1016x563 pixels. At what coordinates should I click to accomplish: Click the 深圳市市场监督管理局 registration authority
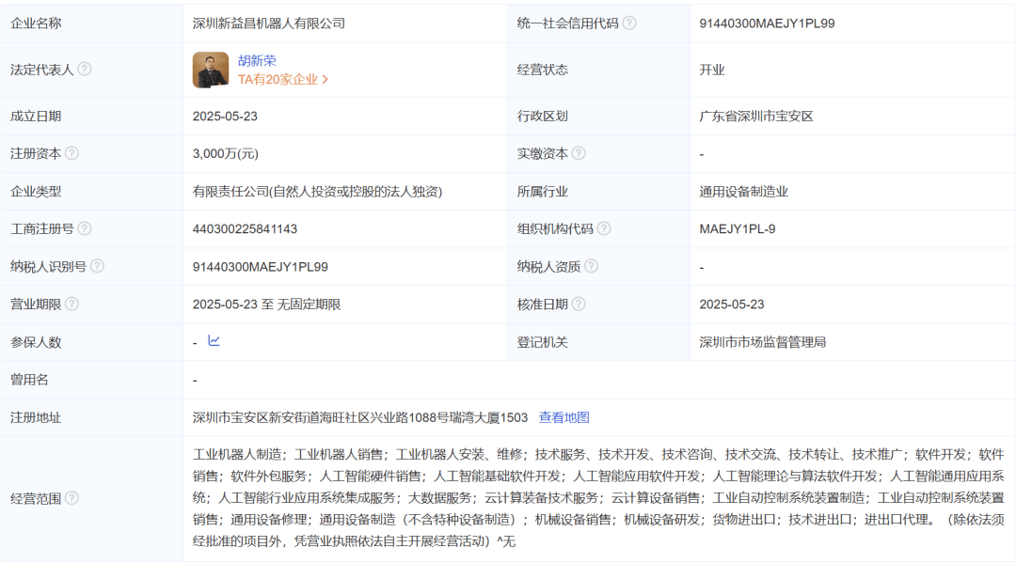(762, 342)
